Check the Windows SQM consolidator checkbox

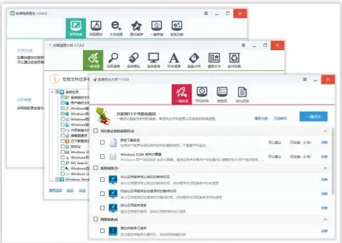(102, 156)
